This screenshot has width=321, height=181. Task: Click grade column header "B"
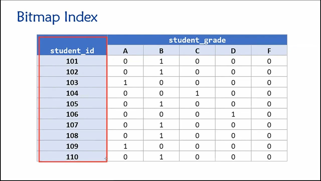(161, 51)
